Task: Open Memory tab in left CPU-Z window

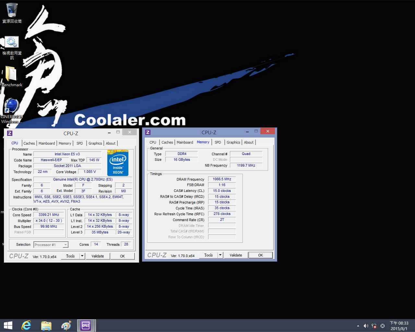Action: [65, 143]
